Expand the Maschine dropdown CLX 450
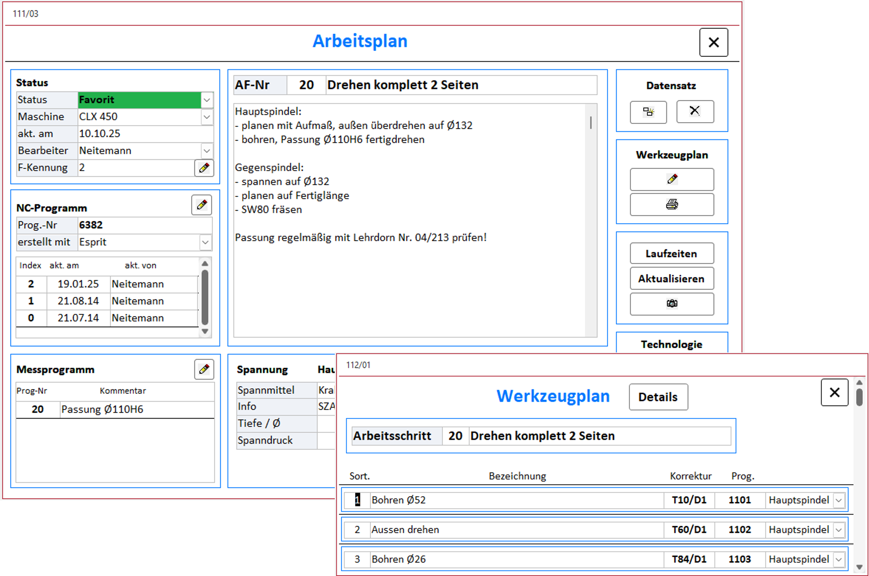 tap(207, 117)
